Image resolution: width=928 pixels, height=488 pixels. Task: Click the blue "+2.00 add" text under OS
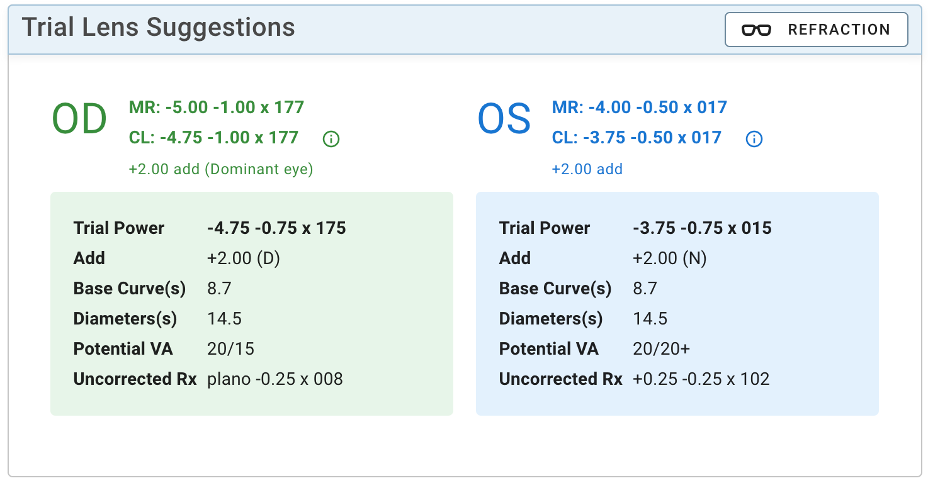587,169
